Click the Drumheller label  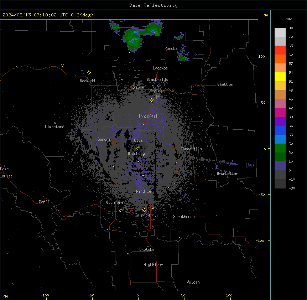tap(227, 174)
